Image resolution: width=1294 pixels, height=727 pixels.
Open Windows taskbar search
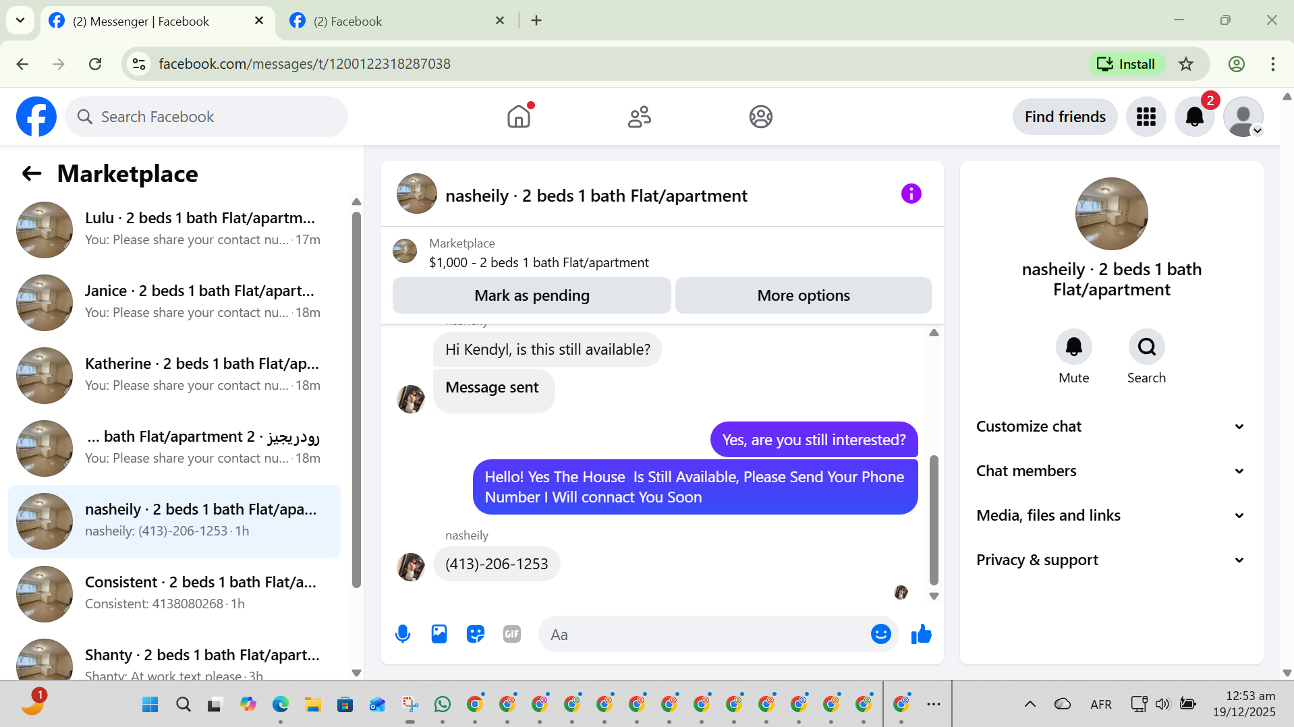click(183, 705)
